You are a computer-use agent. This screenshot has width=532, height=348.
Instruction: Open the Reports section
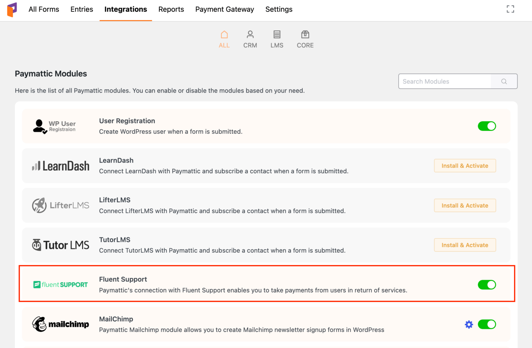pos(171,9)
